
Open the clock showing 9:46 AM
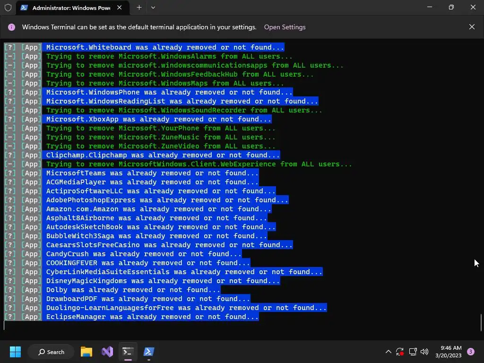coord(448,352)
